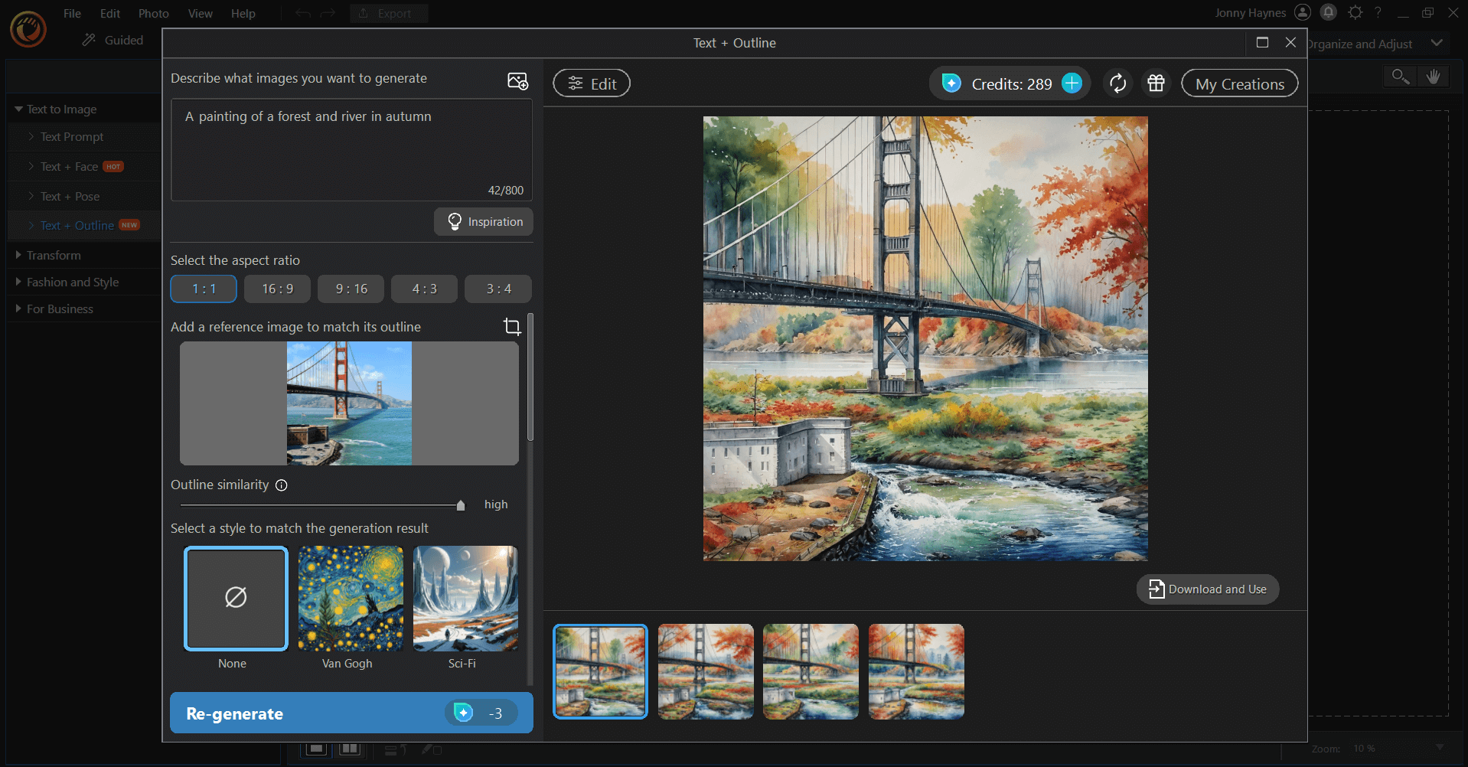Viewport: 1468px width, 767px height.
Task: Select the Van Gogh style option
Action: (x=350, y=599)
